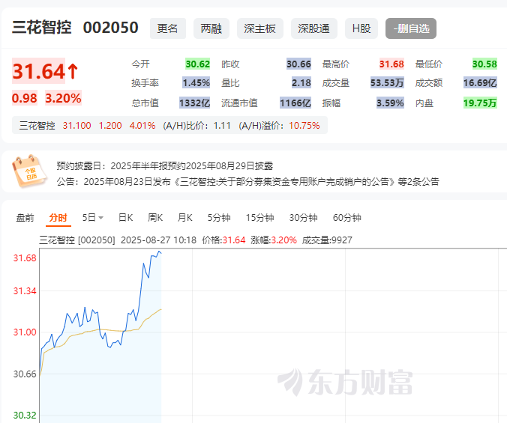Click the 深股通 tag button
Viewport: 507px width, 423px height.
[x=314, y=28]
